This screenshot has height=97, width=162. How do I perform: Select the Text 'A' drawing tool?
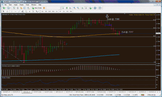(x=30, y=11)
